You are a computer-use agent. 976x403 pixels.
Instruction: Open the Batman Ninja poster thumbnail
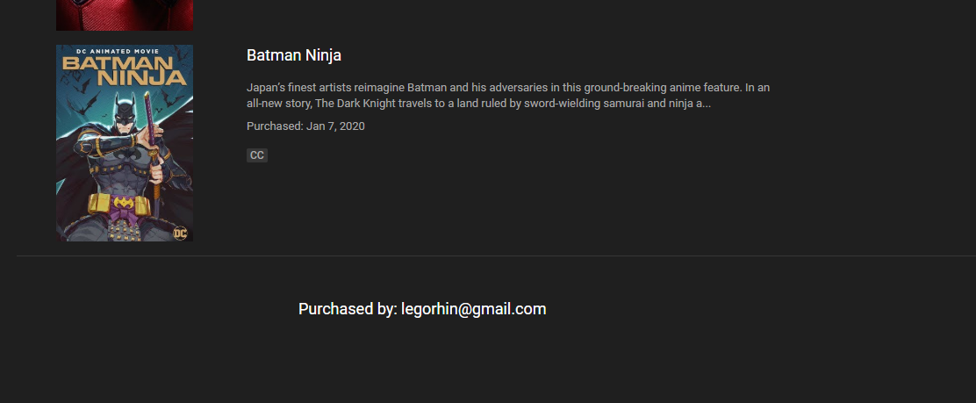pos(125,142)
